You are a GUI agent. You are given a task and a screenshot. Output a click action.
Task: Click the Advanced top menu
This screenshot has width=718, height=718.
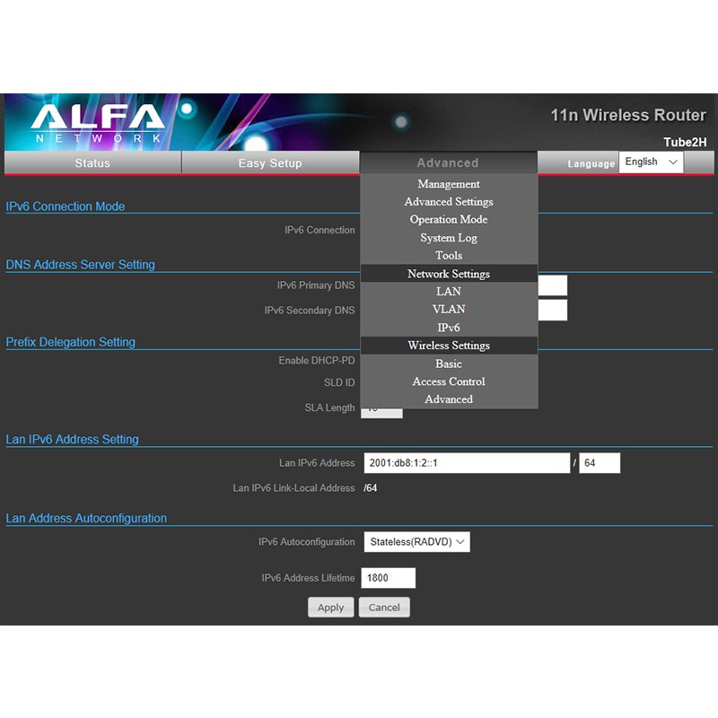448,163
